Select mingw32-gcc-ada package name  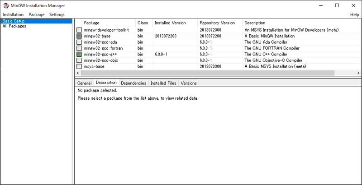(x=100, y=42)
